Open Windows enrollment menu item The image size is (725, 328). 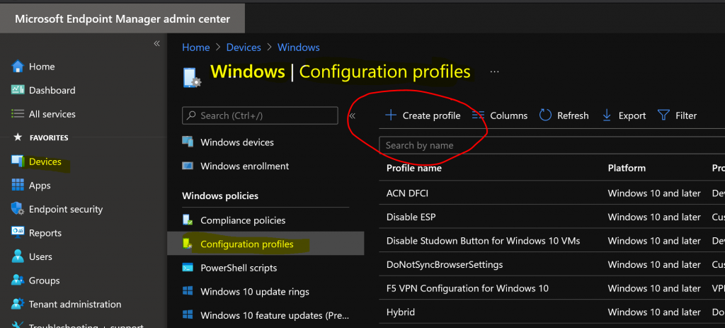(244, 166)
